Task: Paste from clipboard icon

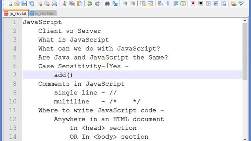Action: (x=80, y=4)
